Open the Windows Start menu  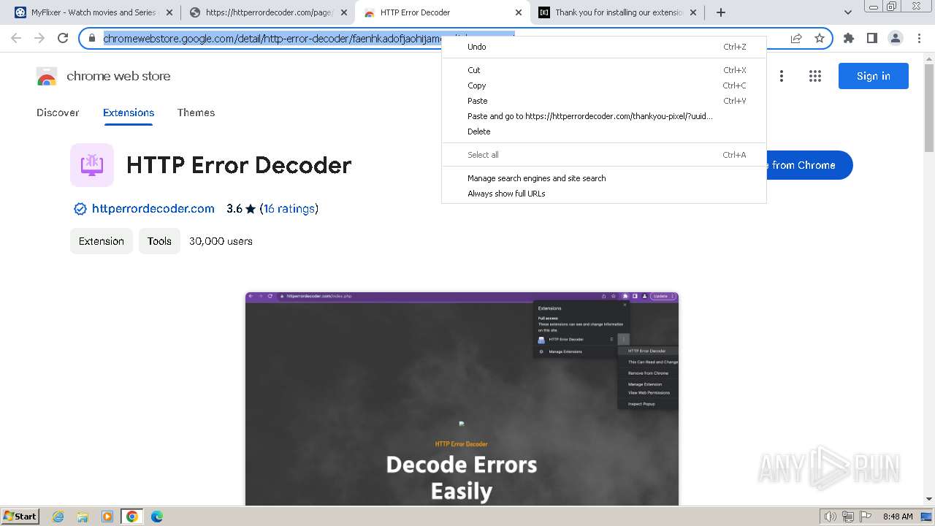tap(20, 517)
